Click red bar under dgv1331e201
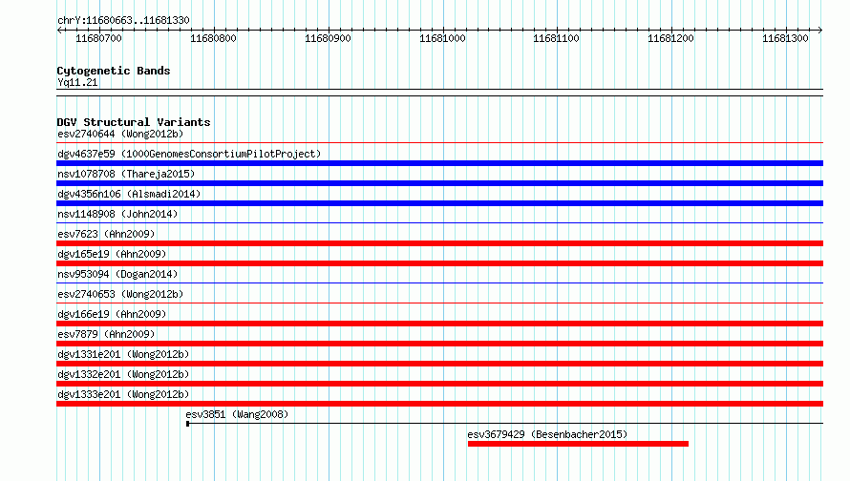 tap(439, 364)
